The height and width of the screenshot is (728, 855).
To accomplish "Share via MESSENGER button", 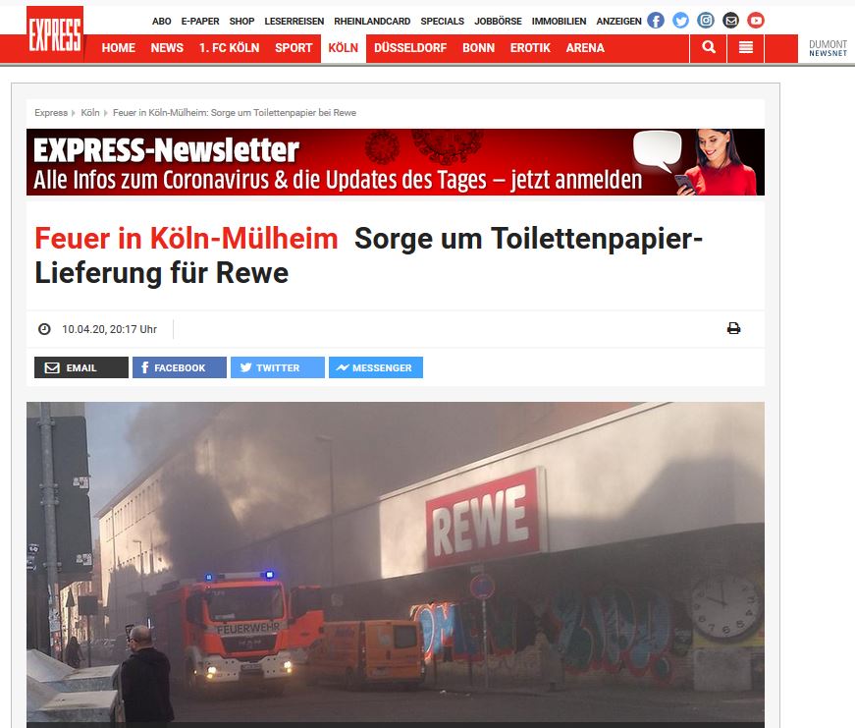I will (376, 367).
